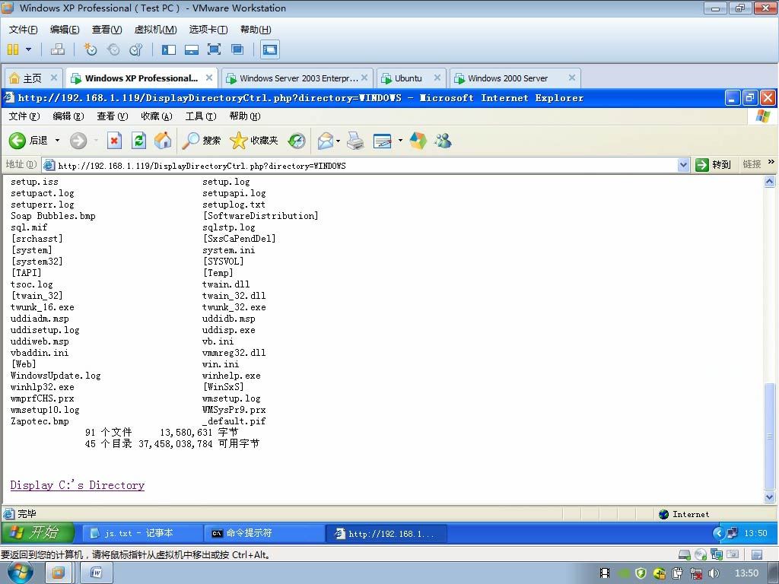This screenshot has width=779, height=584.
Task: Click the IE history icon
Action: pos(297,141)
